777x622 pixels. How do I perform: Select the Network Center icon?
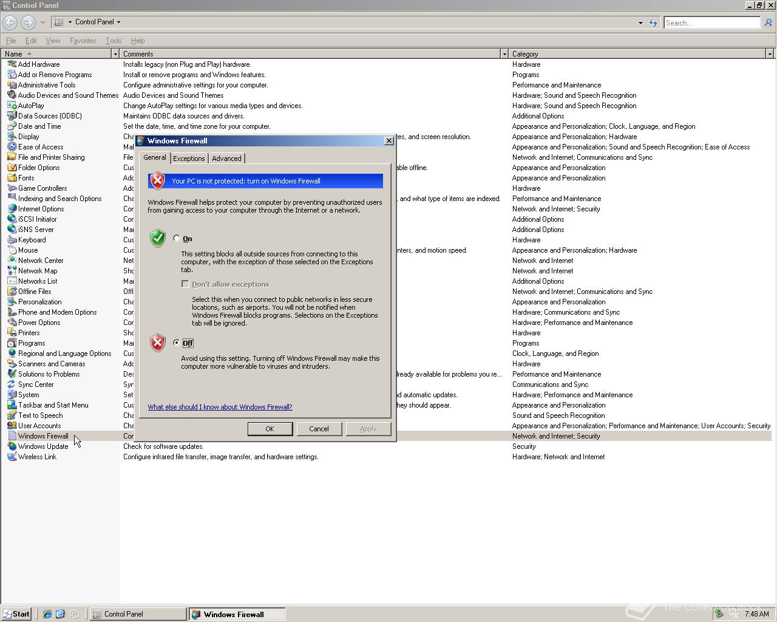tap(12, 261)
